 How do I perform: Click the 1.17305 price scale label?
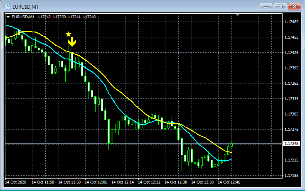[291, 114]
